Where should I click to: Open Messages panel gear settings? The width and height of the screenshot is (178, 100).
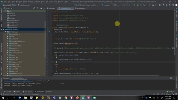tap(171, 78)
